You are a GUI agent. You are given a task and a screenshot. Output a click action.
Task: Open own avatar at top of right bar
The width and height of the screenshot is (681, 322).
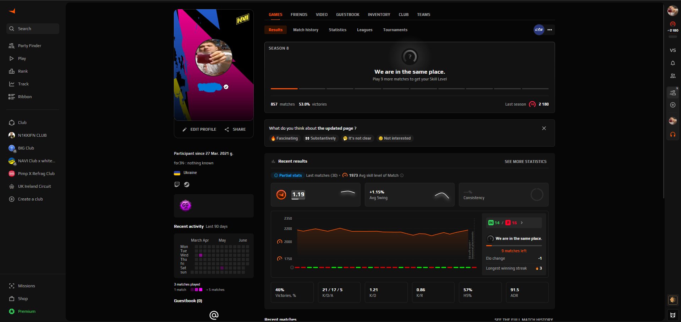(x=672, y=11)
